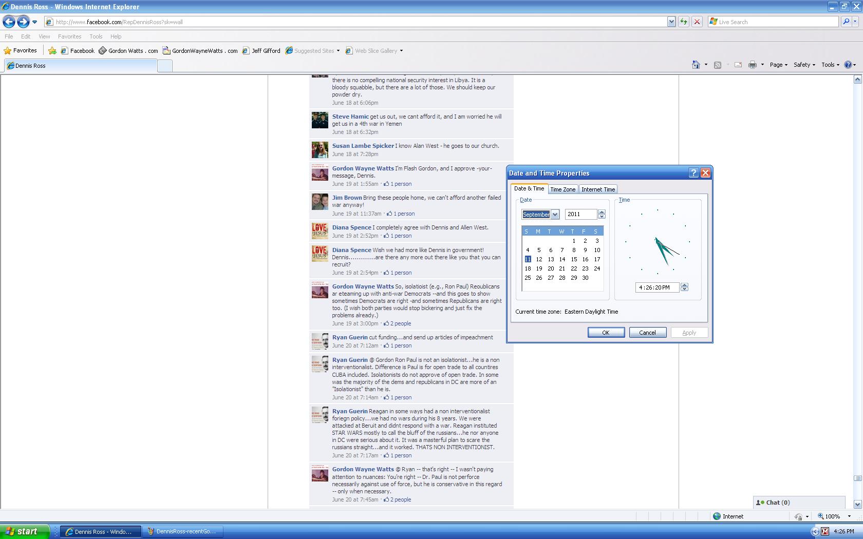Click the Live Search input box
Viewport: 863px width, 539px height.
(774, 22)
